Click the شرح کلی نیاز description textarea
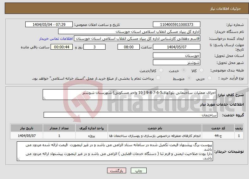Viewport: 249px width, 179px height. pyautogui.click(x=130, y=95)
